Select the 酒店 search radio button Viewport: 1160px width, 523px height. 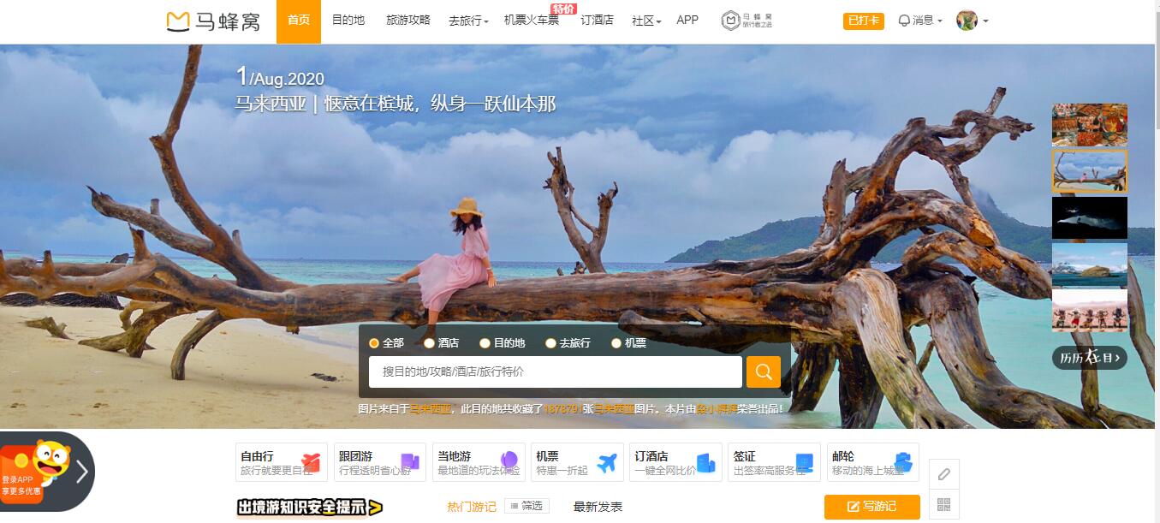click(x=429, y=342)
